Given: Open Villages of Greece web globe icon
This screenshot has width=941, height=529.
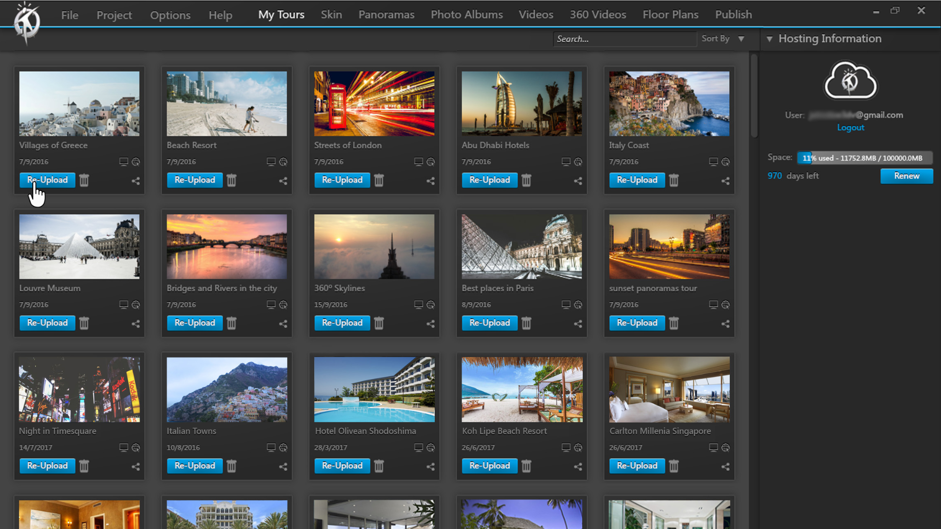Looking at the screenshot, I should pos(136,162).
